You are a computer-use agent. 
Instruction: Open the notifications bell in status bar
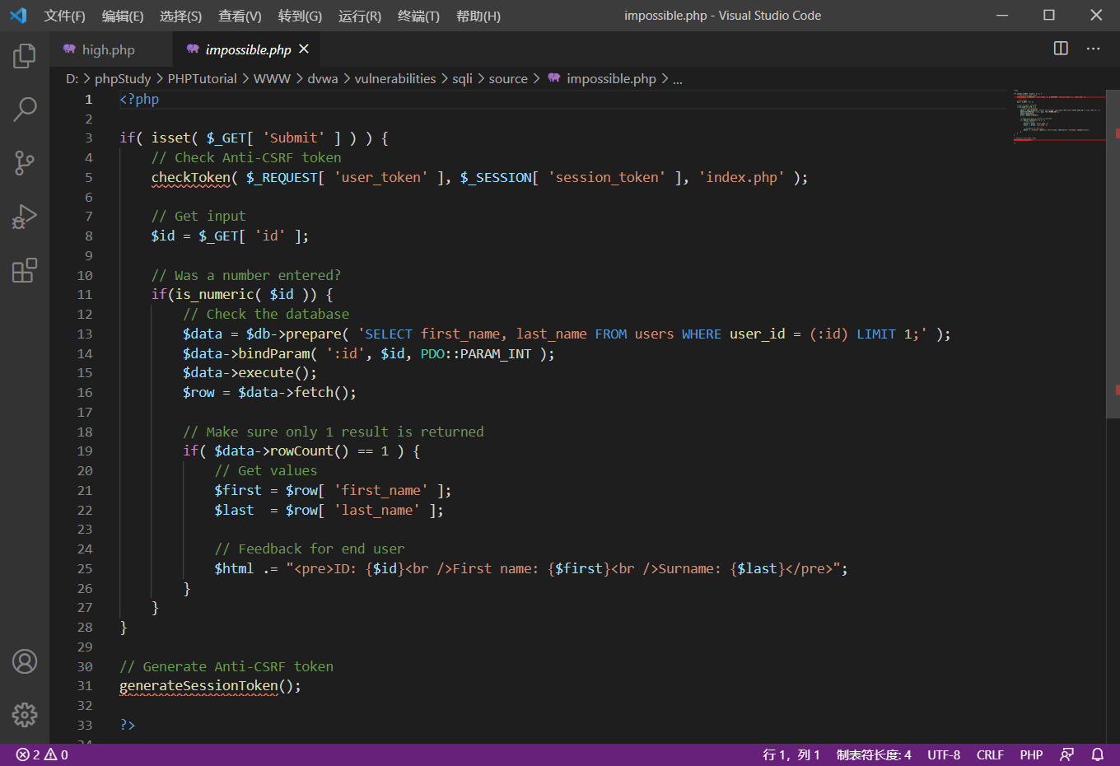coord(1097,754)
